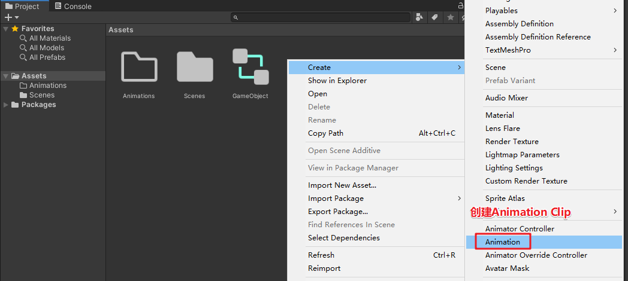Click Refresh in the context menu
The height and width of the screenshot is (281, 628).
(x=321, y=255)
